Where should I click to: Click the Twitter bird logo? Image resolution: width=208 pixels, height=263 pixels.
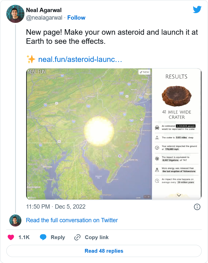(197, 9)
